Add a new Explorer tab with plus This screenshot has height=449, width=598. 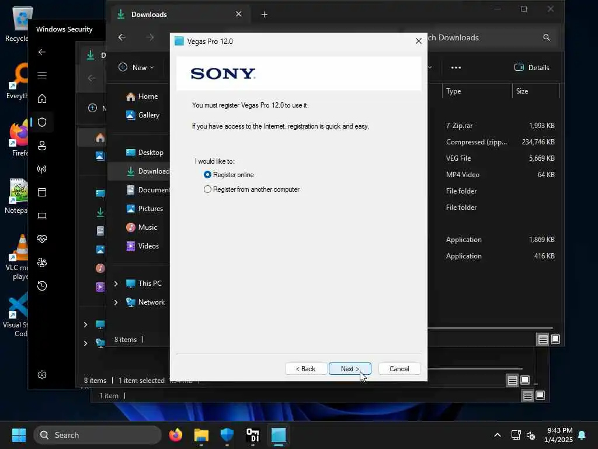pyautogui.click(x=265, y=15)
